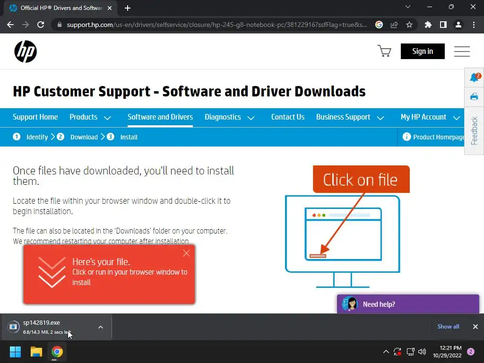Select the Official HP Drivers browser tab
The image size is (484, 363).
[60, 8]
